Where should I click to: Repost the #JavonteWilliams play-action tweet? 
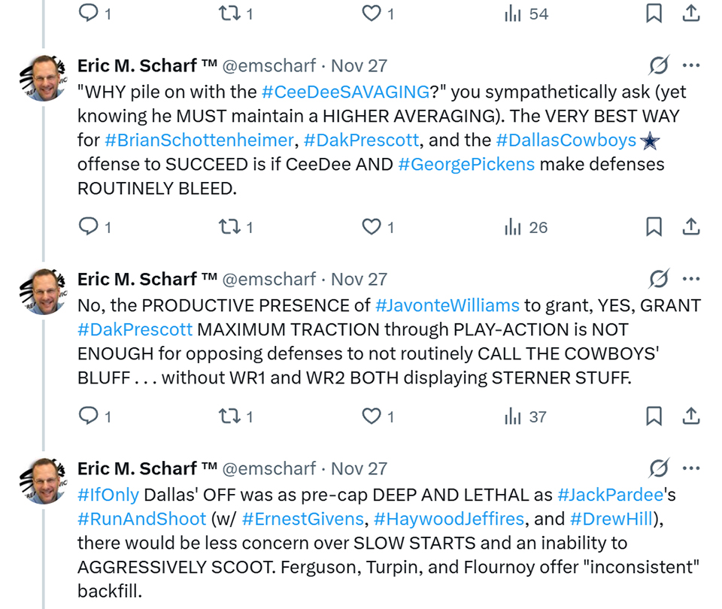[228, 416]
